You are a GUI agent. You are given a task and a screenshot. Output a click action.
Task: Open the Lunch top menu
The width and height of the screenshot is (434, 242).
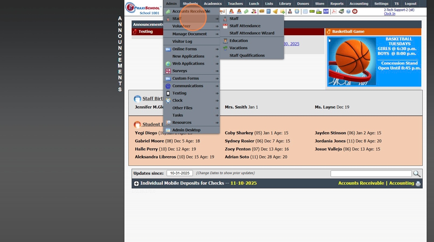coord(254,3)
